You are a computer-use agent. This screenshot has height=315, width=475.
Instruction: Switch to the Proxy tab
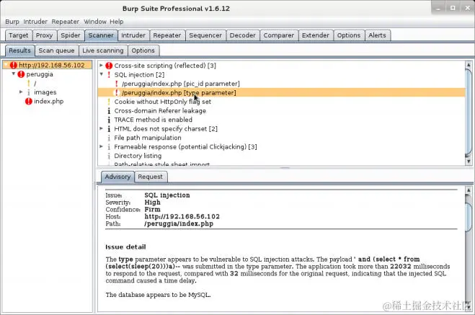[44, 35]
